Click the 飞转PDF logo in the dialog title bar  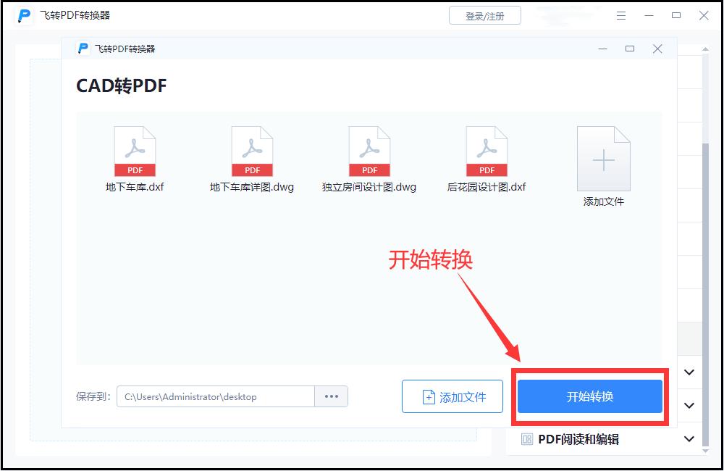pos(82,48)
